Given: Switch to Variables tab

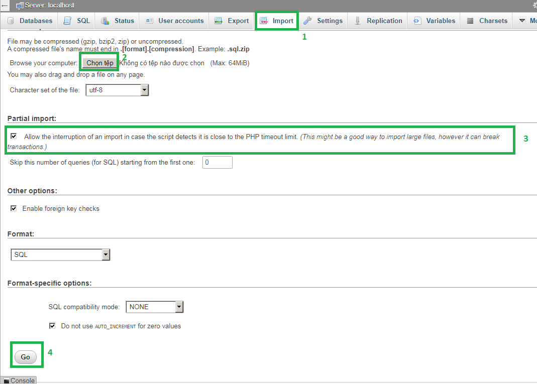Looking at the screenshot, I should click(x=434, y=21).
